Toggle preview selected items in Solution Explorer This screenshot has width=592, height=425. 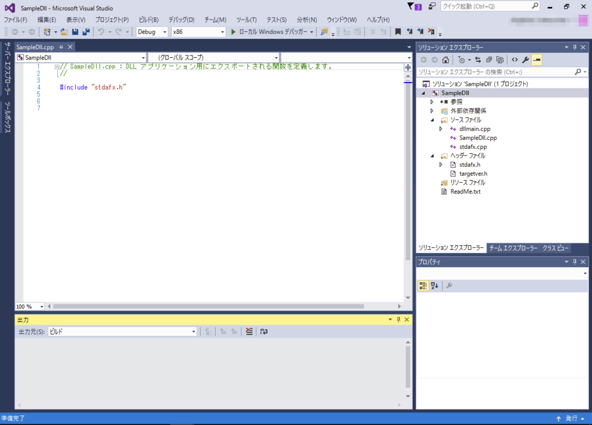(538, 60)
